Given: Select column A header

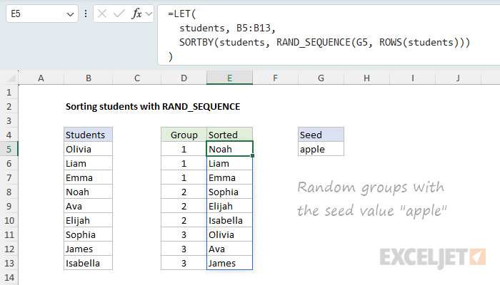Looking at the screenshot, I should (41, 78).
